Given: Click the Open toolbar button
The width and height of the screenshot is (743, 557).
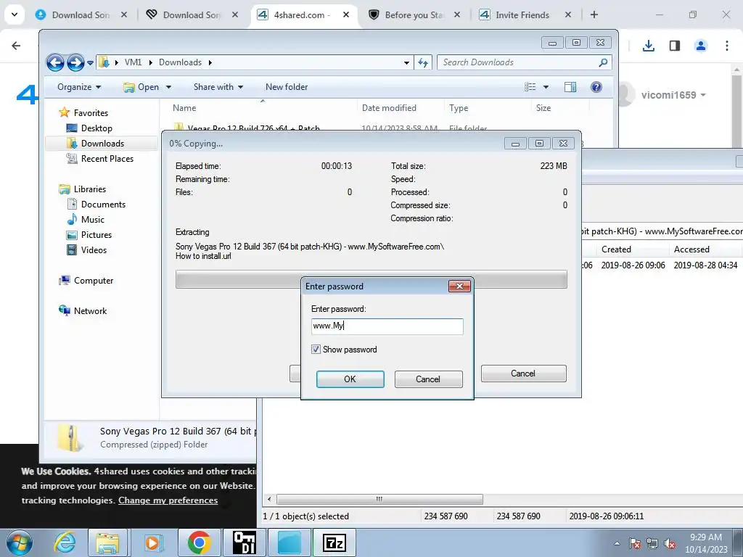Looking at the screenshot, I should tap(141, 87).
